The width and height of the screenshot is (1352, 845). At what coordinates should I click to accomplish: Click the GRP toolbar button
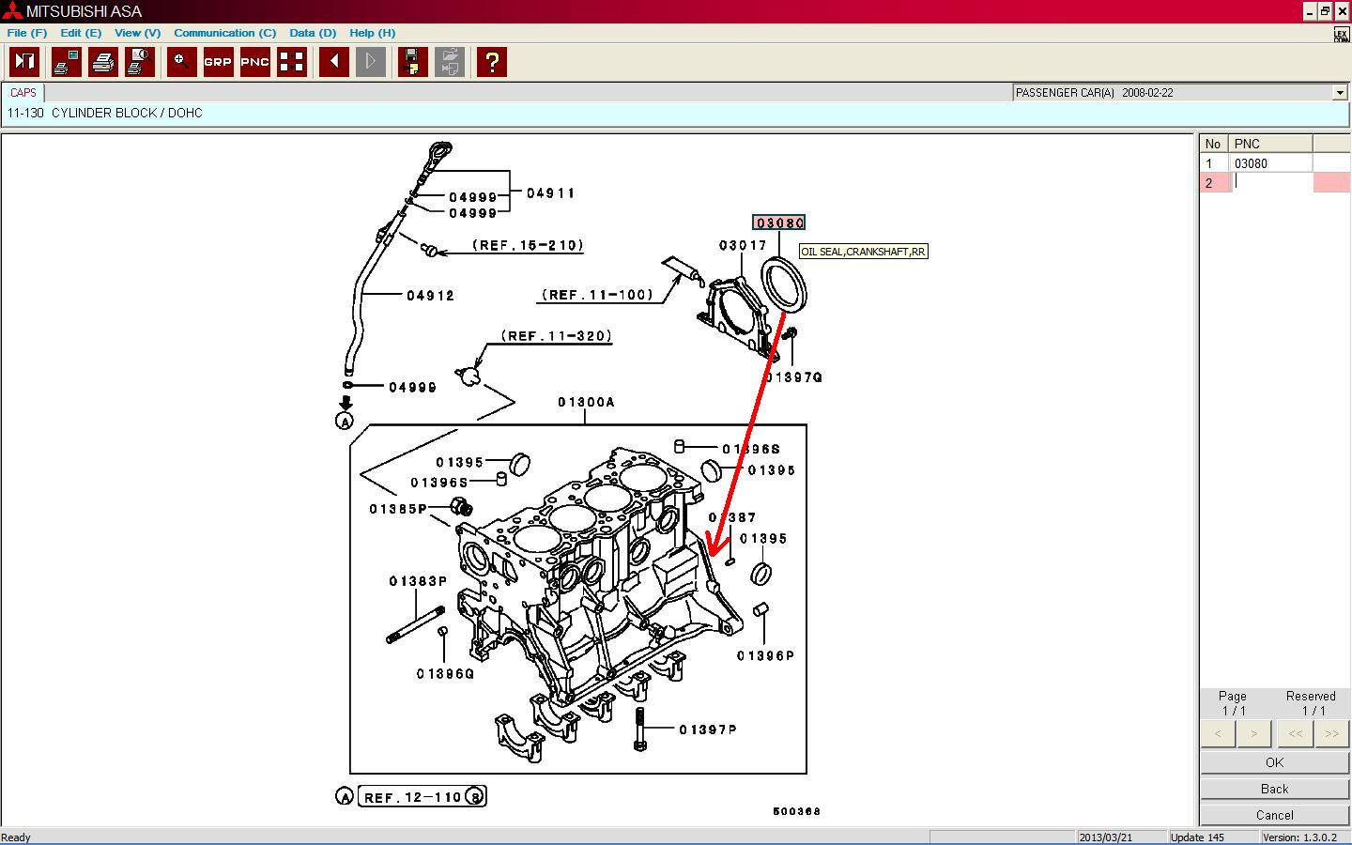click(218, 62)
